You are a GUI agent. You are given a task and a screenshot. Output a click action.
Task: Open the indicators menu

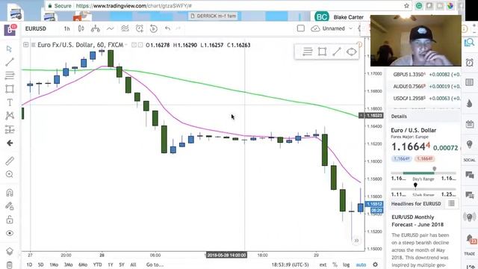(x=110, y=28)
